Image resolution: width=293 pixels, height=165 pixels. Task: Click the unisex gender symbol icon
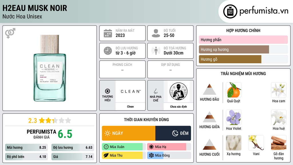tap(10, 33)
